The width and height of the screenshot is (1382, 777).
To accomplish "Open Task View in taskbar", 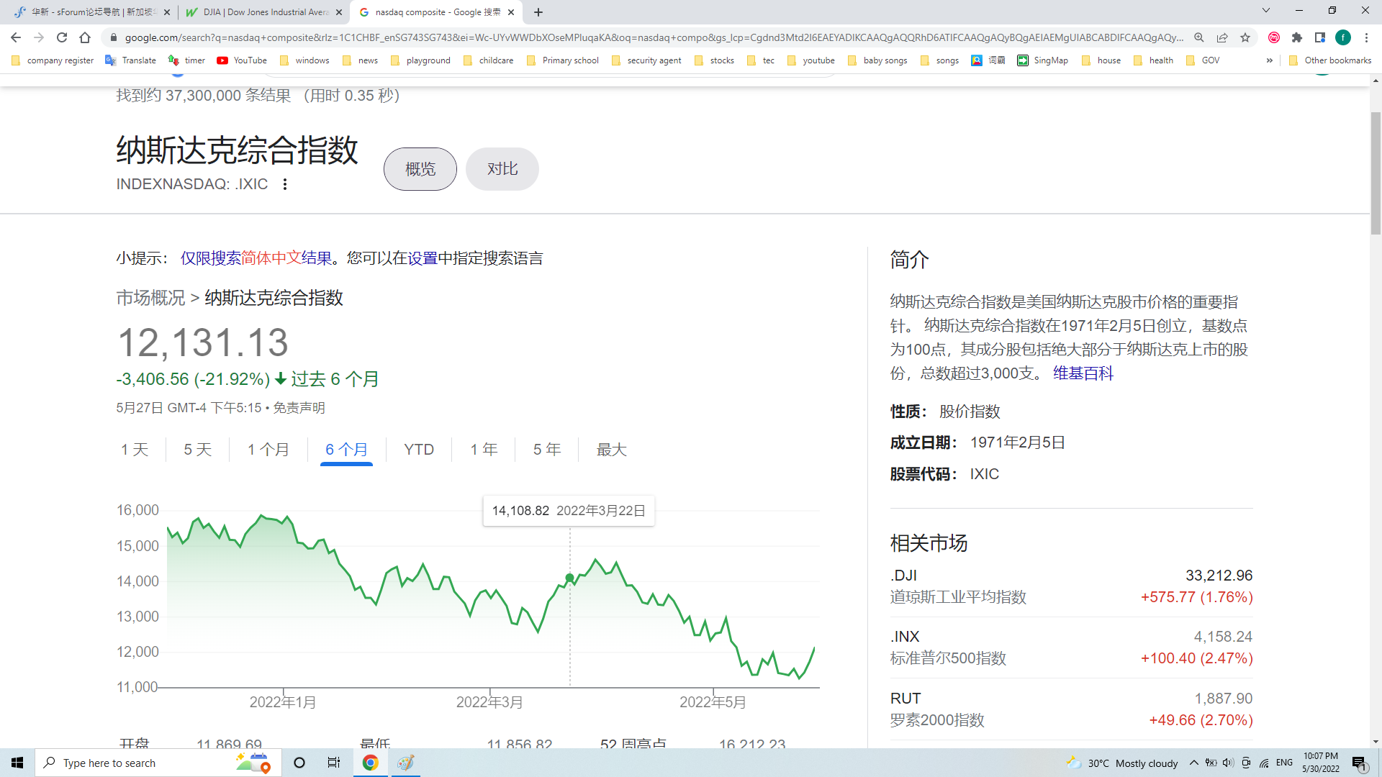I will point(334,763).
